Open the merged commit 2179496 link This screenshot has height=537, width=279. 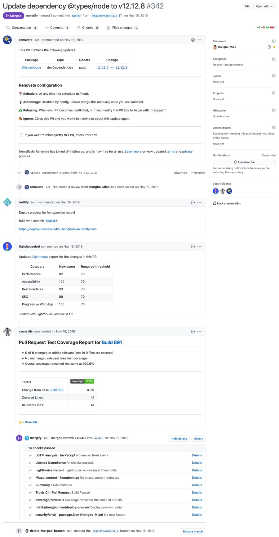point(80,438)
